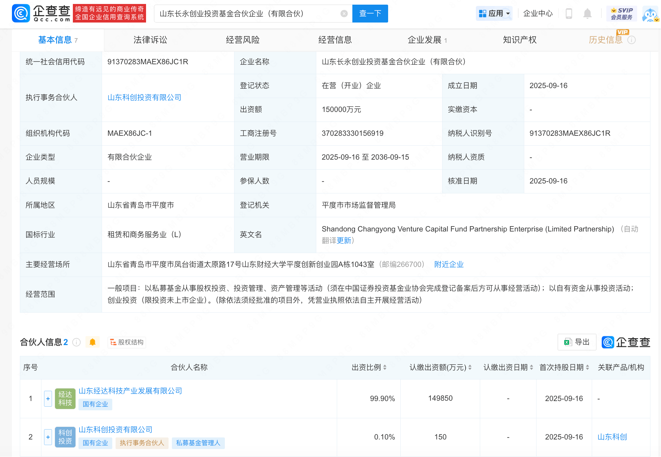661x457 pixels.
Task: Switch to 经营信息 tab
Action: [x=335, y=40]
